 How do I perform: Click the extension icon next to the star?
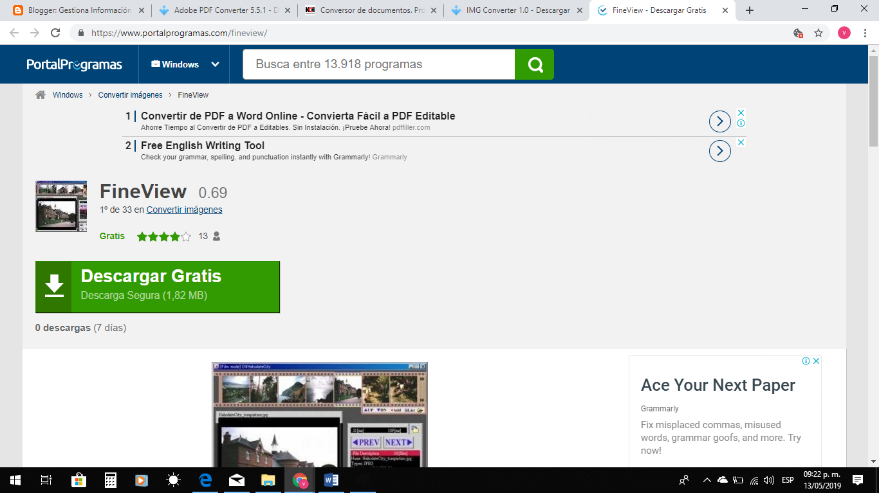point(798,33)
